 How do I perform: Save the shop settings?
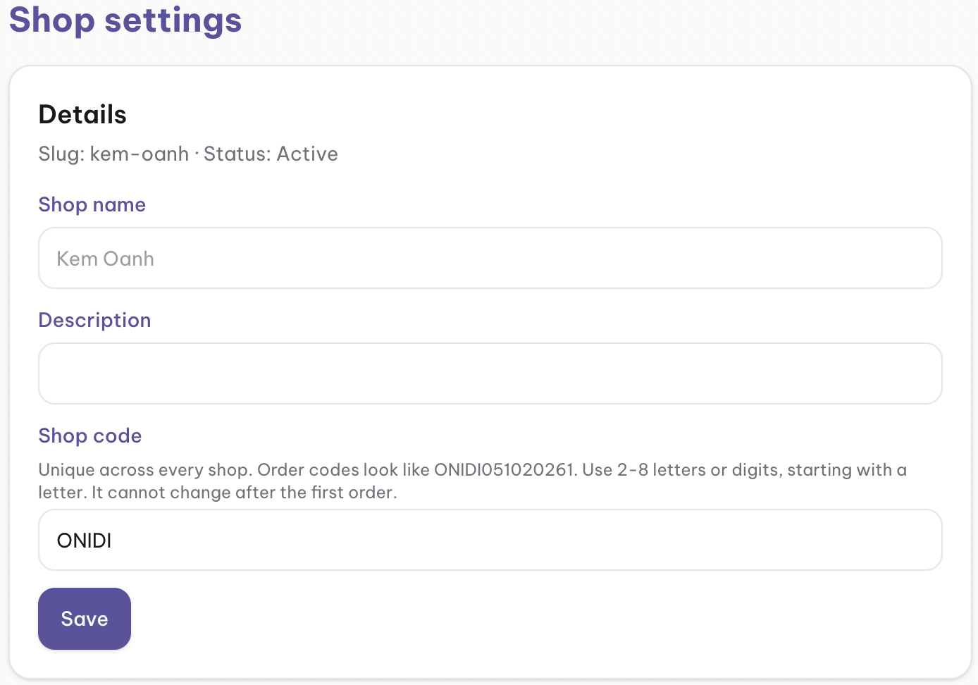pyautogui.click(x=85, y=619)
